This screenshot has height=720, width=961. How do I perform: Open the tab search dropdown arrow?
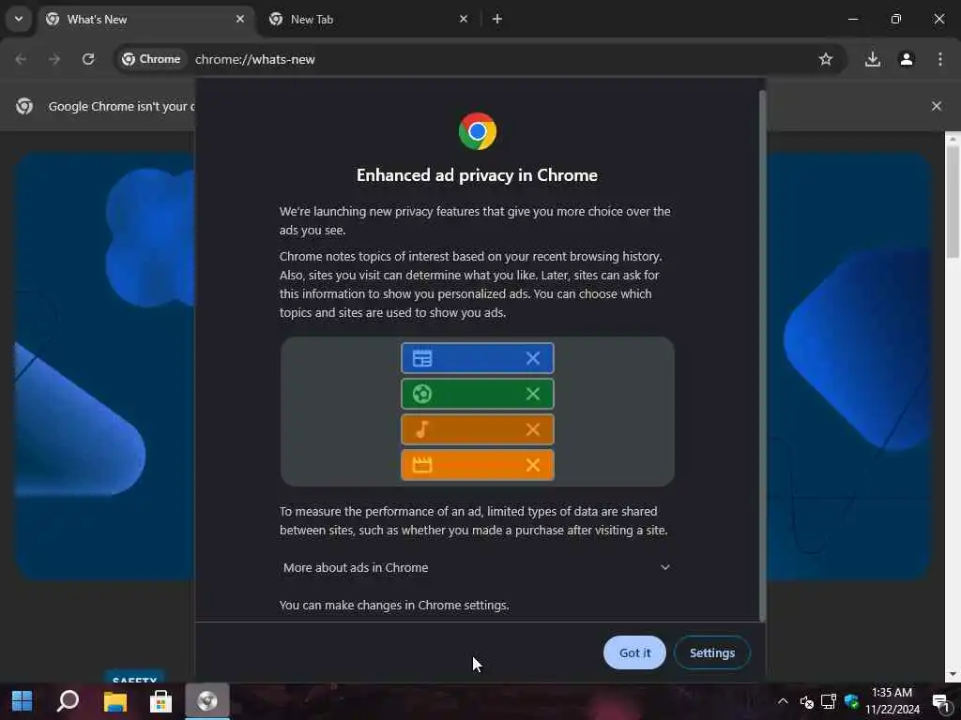[19, 19]
